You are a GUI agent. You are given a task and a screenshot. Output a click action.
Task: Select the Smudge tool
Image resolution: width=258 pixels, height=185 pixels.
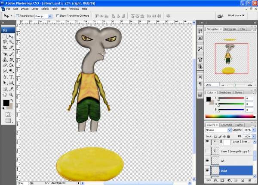(5, 71)
